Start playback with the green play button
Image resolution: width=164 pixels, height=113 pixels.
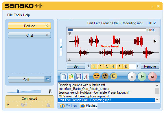(142, 77)
